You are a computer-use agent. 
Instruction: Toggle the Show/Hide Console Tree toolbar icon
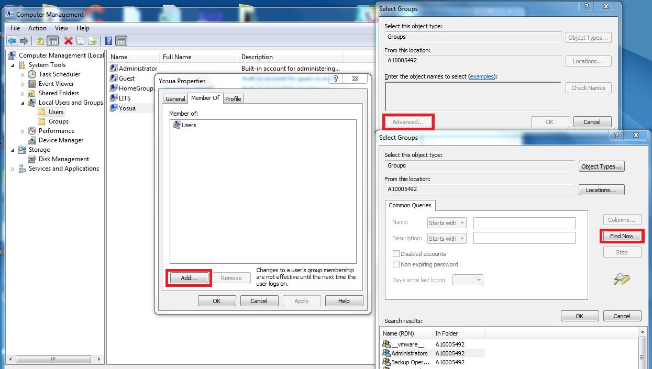coord(52,41)
